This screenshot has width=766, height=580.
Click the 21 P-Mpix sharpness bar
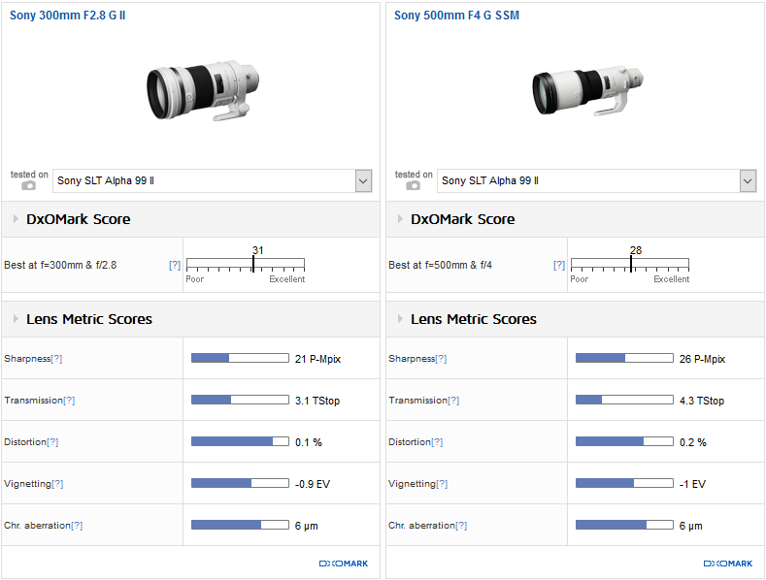tap(240, 358)
